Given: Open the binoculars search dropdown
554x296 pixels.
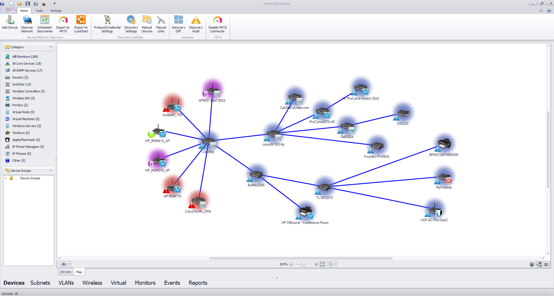Looking at the screenshot, I should [x=69, y=264].
